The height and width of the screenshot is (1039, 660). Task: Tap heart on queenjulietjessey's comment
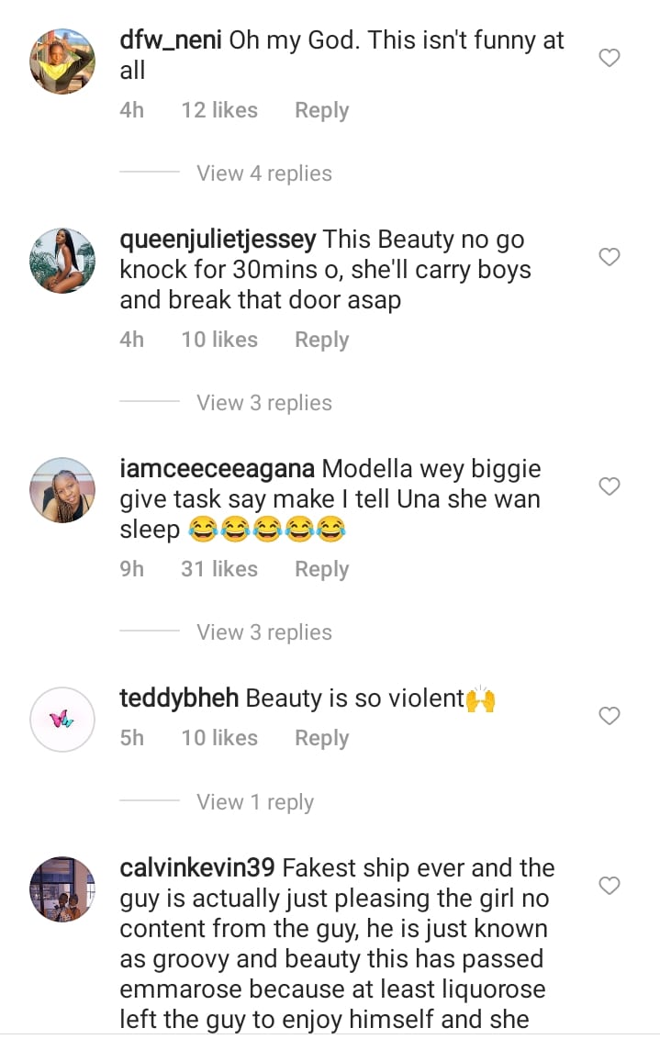pos(610,257)
